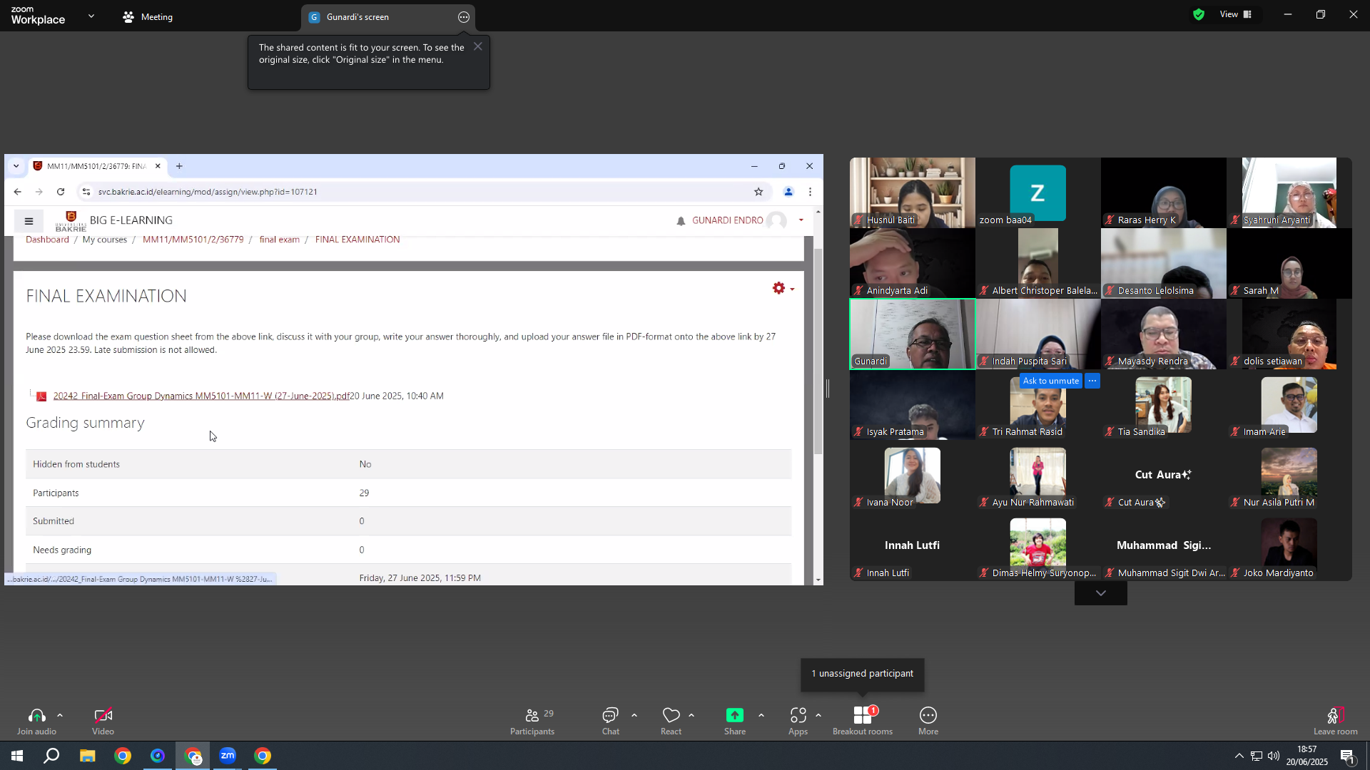Open the Windows Start menu
This screenshot has height=770, width=1370.
pyautogui.click(x=17, y=756)
